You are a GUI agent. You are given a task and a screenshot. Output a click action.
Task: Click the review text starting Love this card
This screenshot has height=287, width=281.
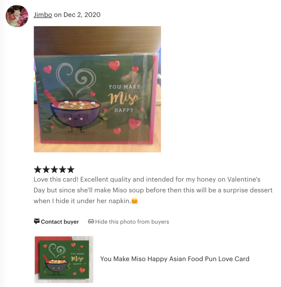(x=153, y=190)
